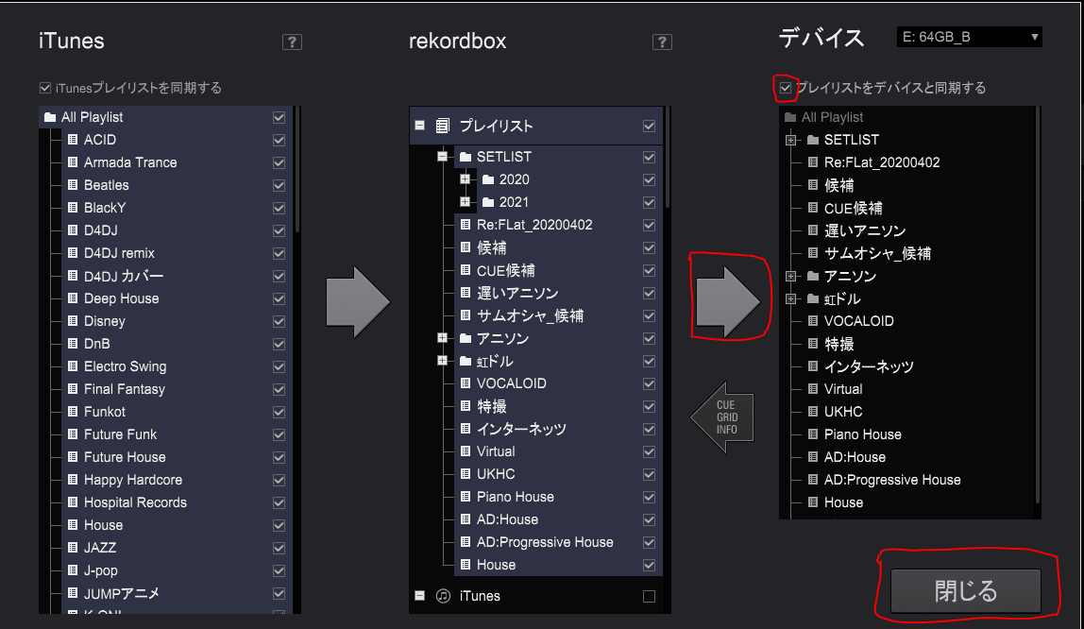
Task: Uncheck the Piano House checkbox in rekordbox
Action: [x=649, y=497]
